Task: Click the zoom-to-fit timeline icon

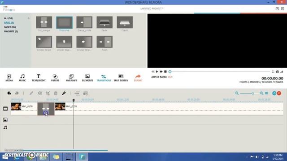Action: [x=267, y=93]
